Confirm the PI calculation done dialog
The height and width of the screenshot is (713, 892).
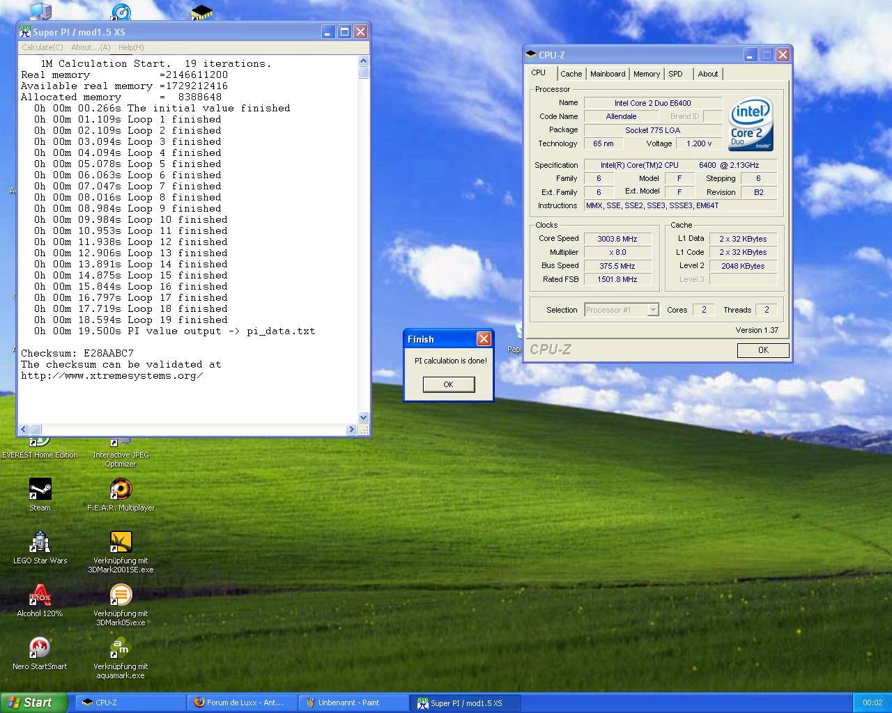coord(449,384)
